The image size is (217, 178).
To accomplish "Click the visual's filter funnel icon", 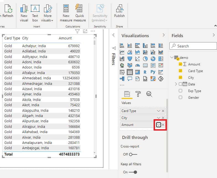I will click(x=77, y=31).
